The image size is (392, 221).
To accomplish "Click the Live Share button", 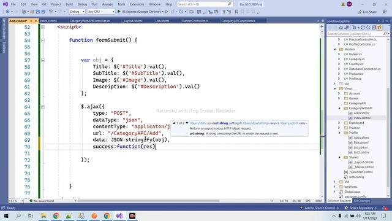I will coord(367,12).
